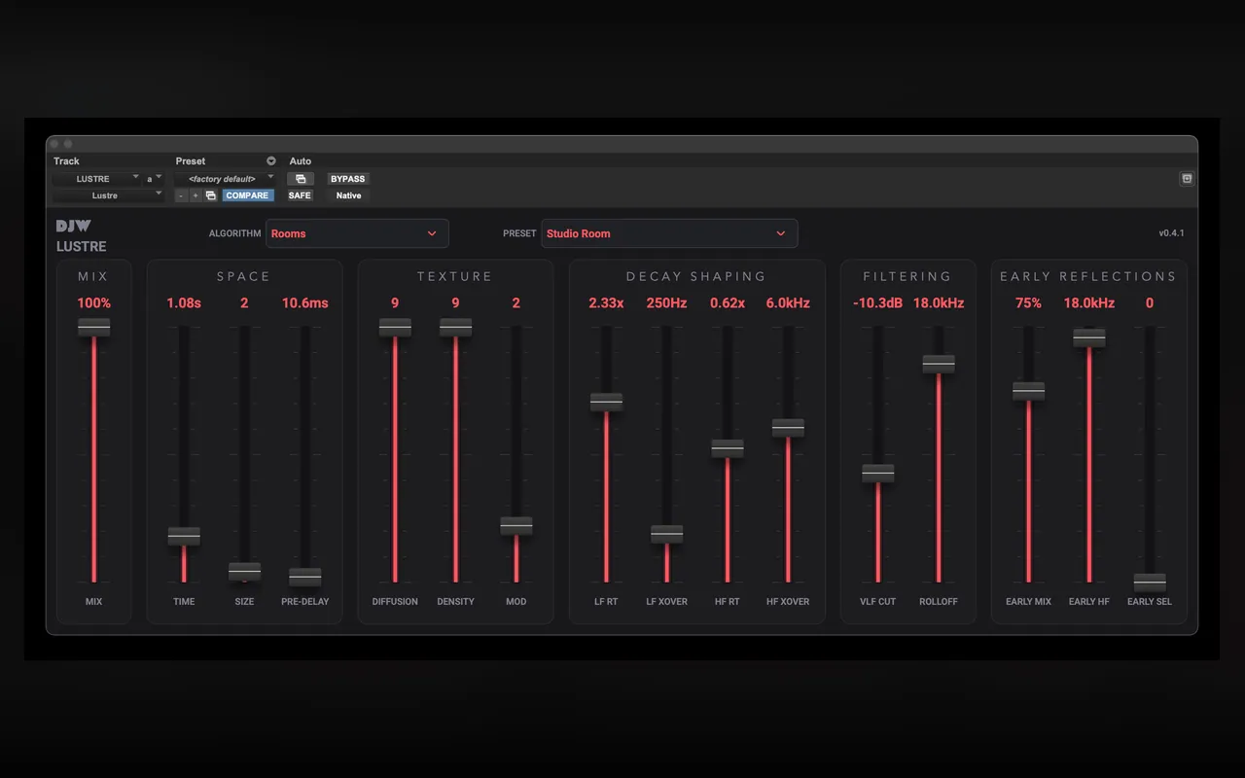Open the Lustre plug-in selector

pos(108,195)
